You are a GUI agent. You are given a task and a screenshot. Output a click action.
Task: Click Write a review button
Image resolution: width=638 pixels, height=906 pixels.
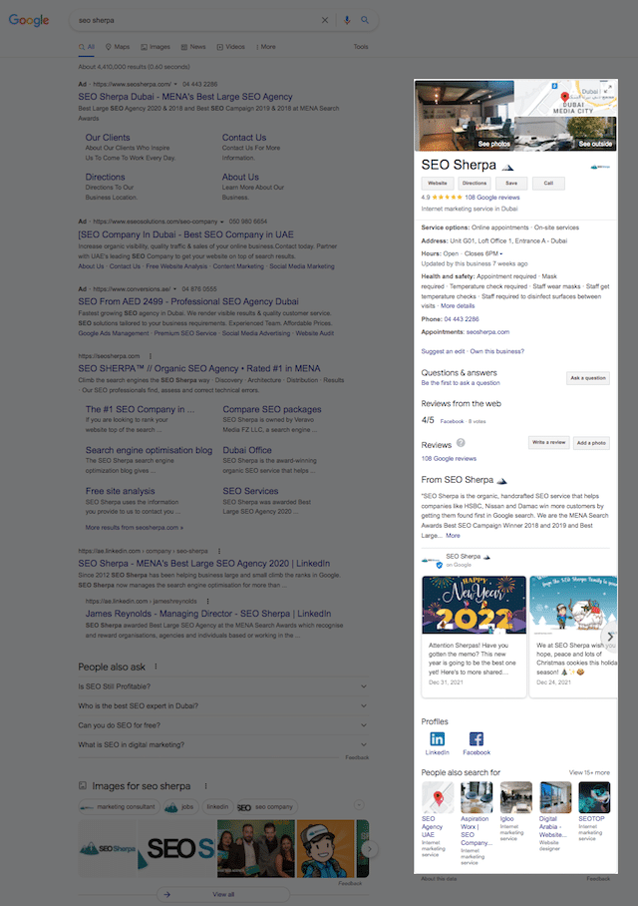coord(549,443)
